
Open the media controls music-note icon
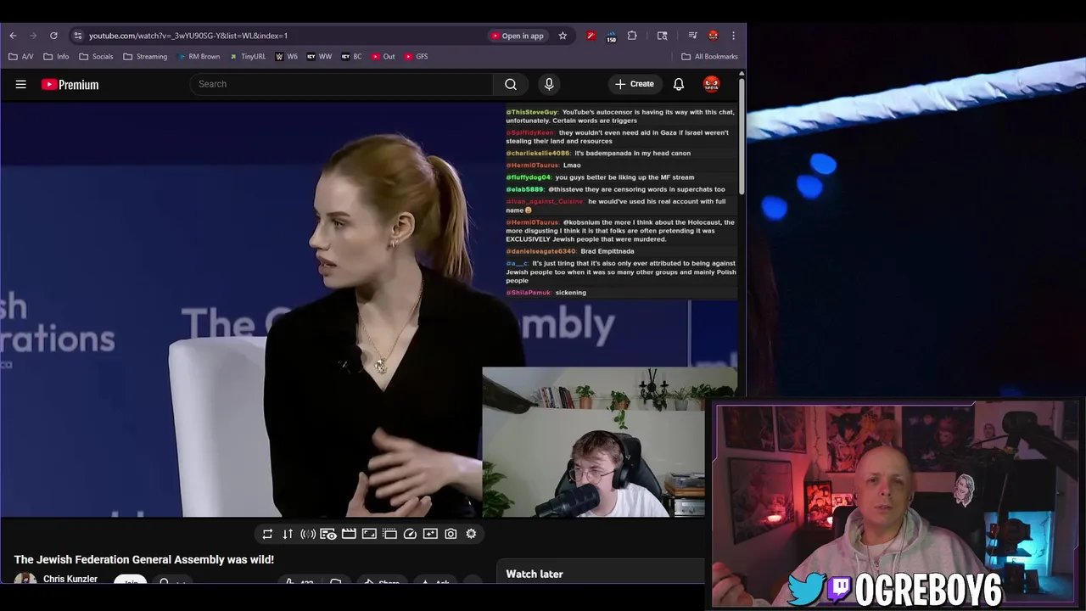692,36
